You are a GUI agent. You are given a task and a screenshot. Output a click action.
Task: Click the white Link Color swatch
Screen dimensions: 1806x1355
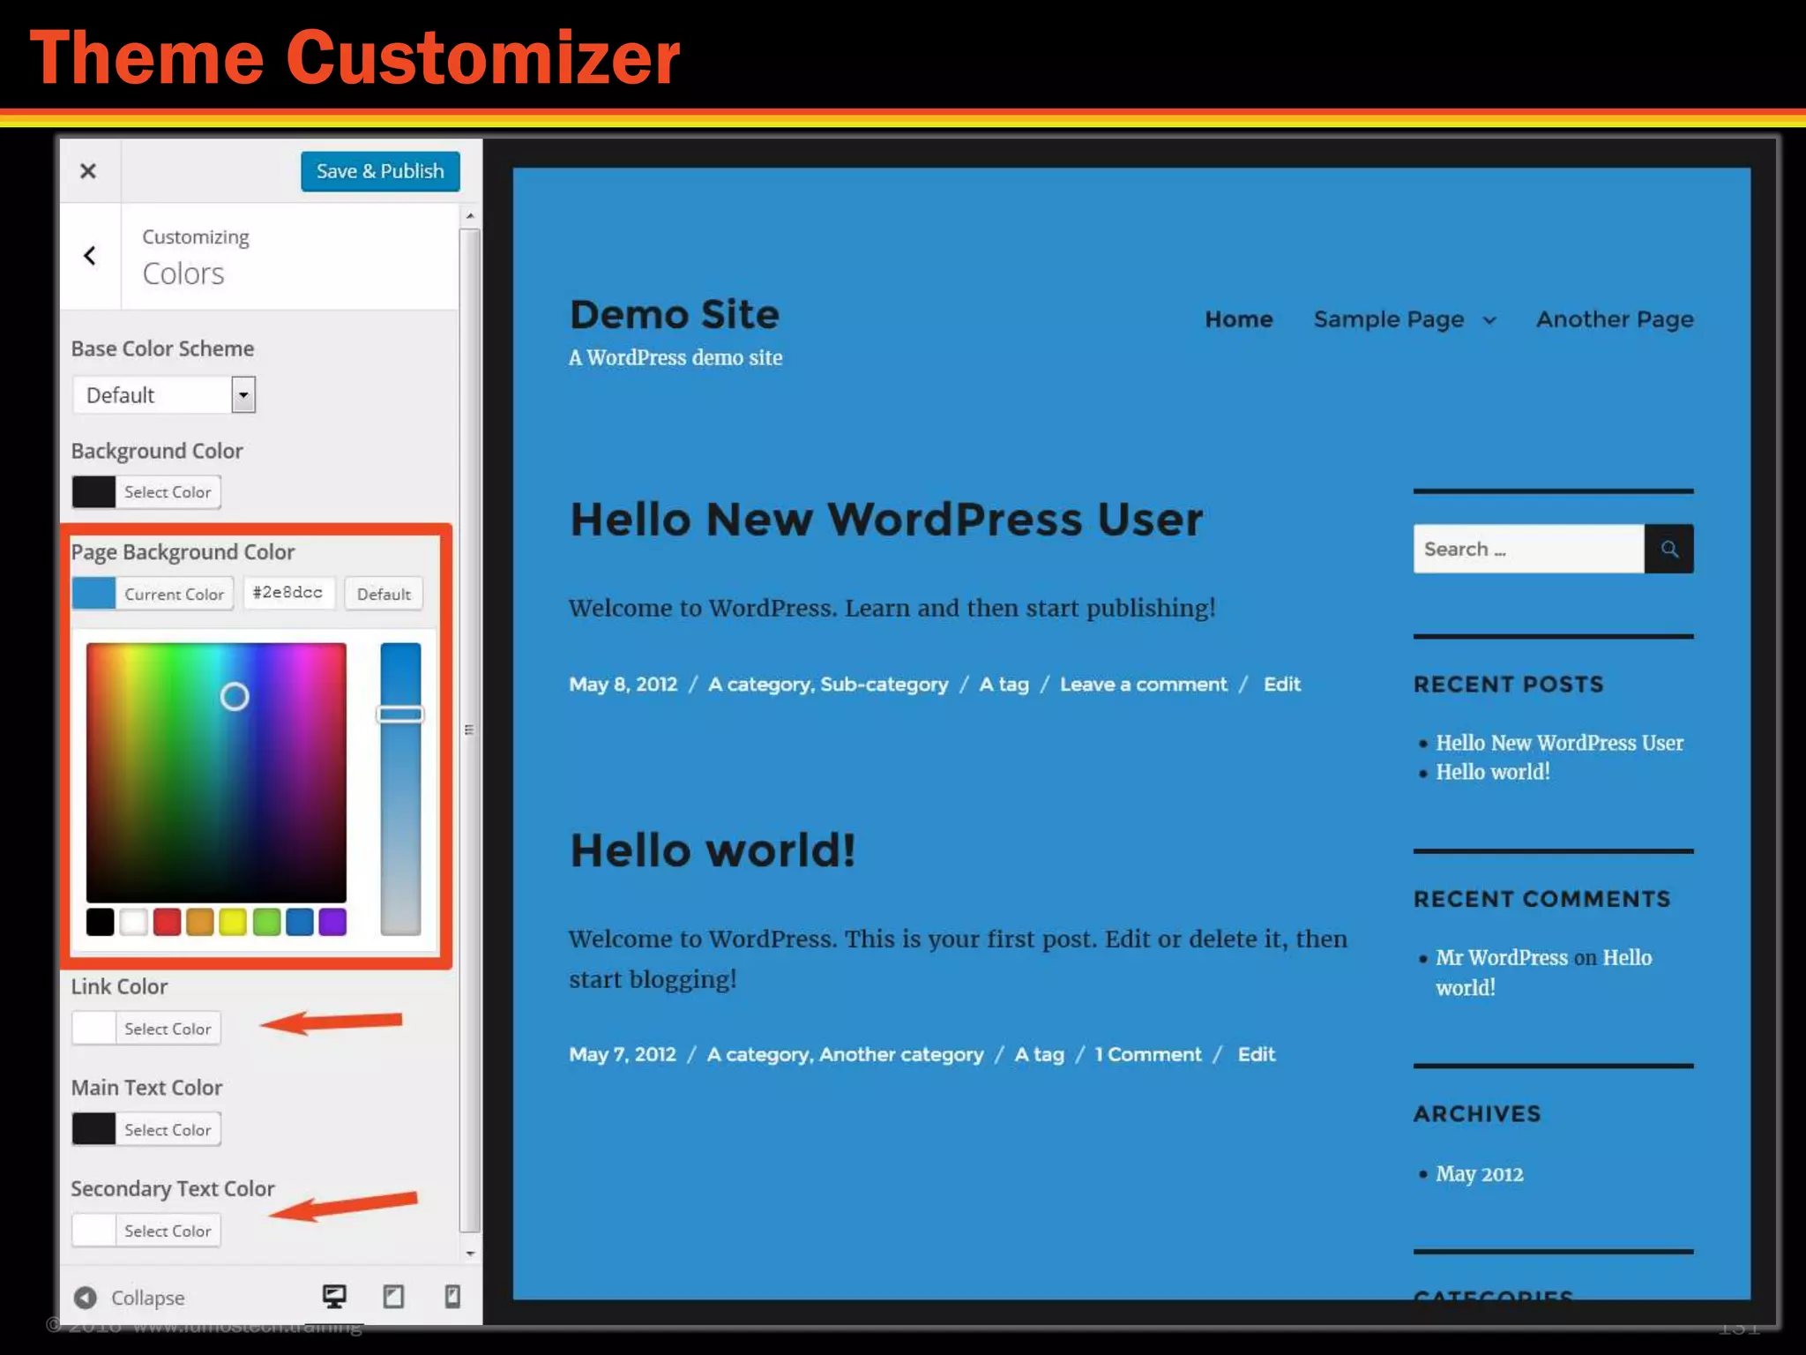click(93, 1029)
